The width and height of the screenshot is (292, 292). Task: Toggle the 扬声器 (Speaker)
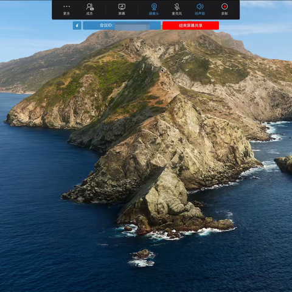[200, 10]
